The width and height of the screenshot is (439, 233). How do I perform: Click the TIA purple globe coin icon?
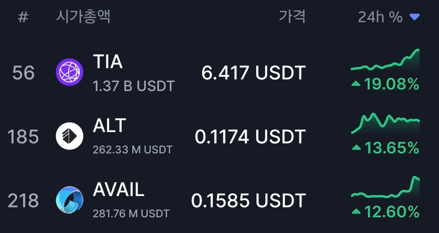[x=69, y=72]
